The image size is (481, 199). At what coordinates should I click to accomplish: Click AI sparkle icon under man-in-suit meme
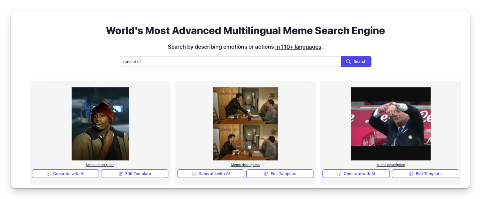coord(339,174)
